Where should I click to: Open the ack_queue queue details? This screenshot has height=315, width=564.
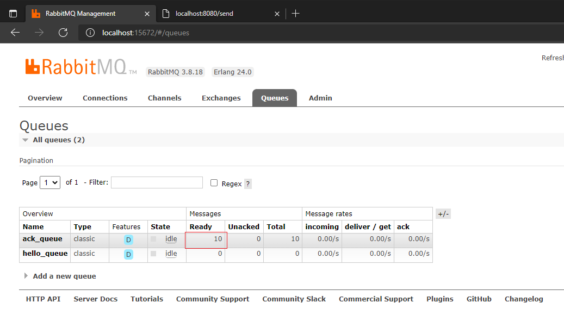(42, 239)
